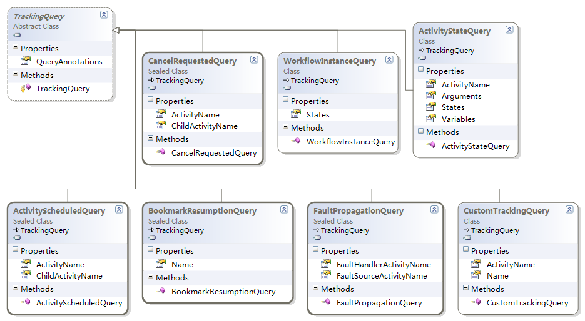Click the WorkflowInstanceQuery method icon
The width and height of the screenshot is (585, 321).
click(x=296, y=141)
